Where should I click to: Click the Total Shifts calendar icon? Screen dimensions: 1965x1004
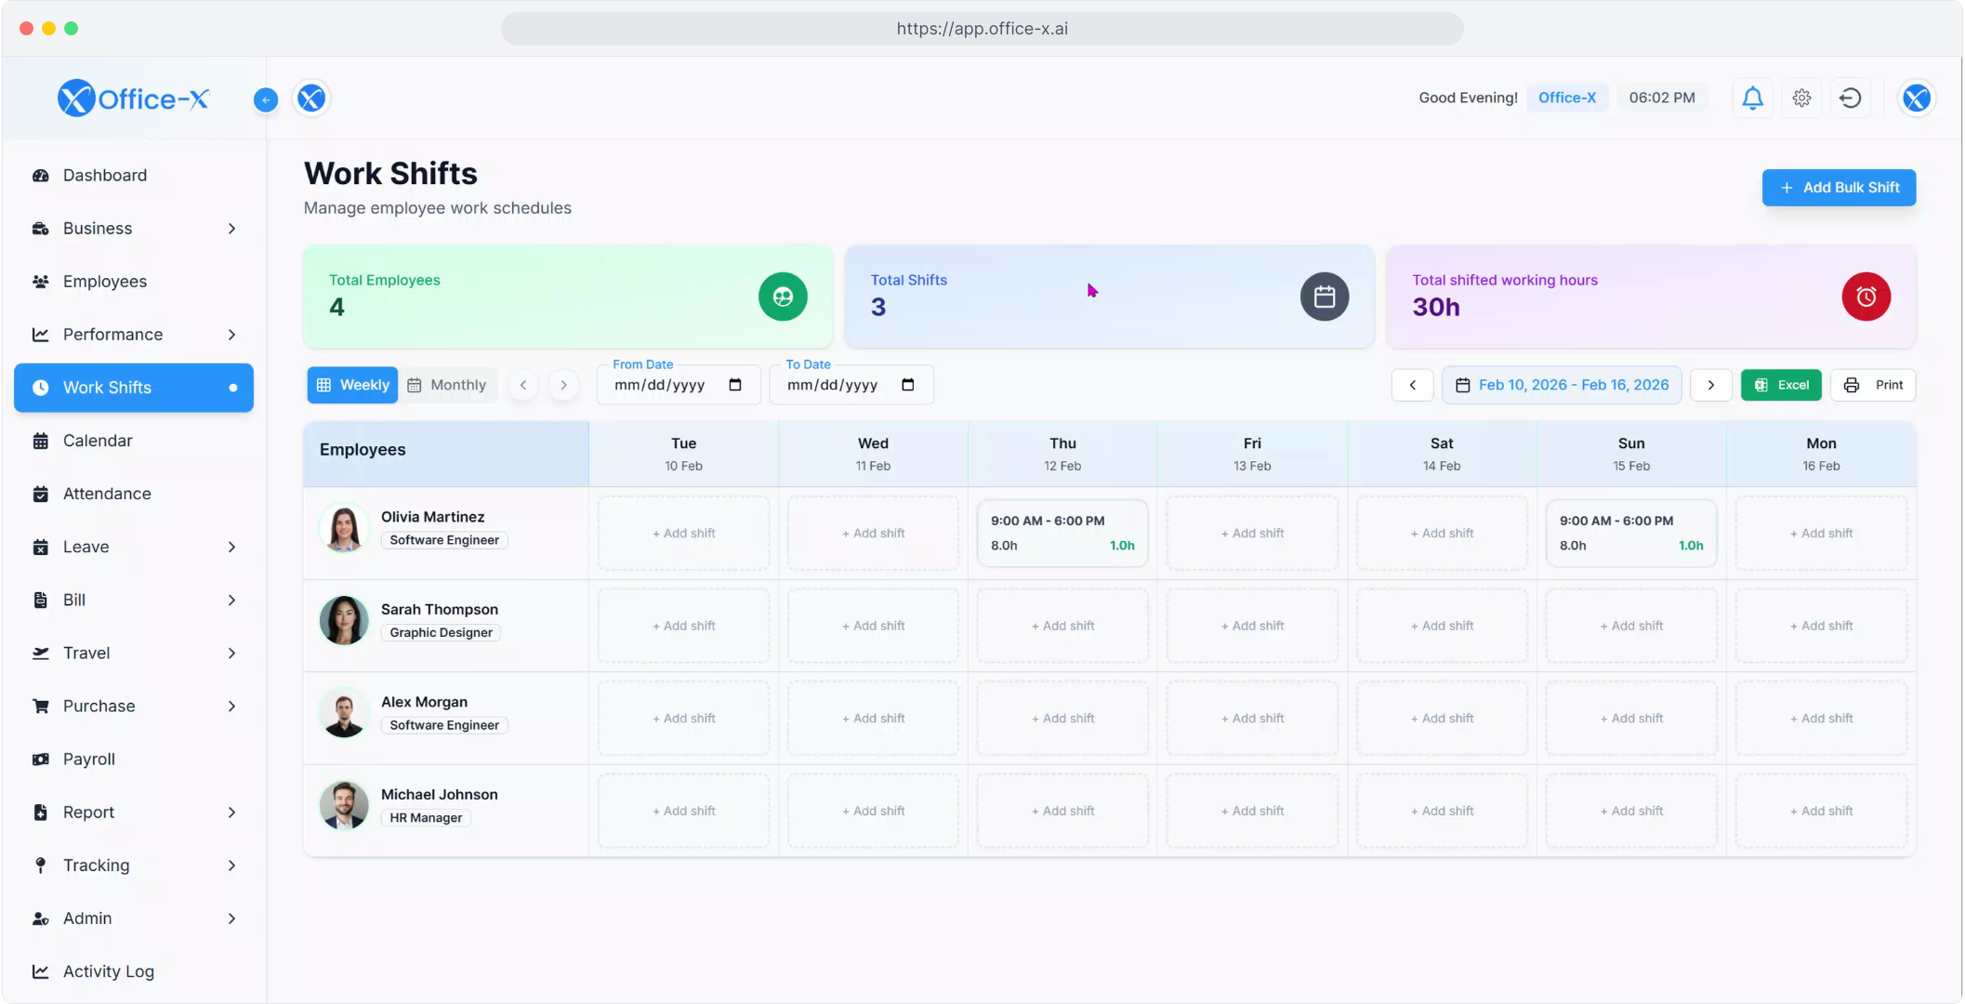tap(1324, 297)
